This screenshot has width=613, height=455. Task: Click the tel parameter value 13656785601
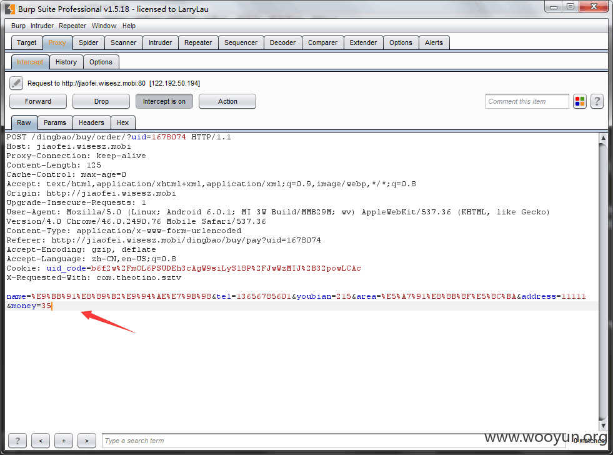pos(264,296)
